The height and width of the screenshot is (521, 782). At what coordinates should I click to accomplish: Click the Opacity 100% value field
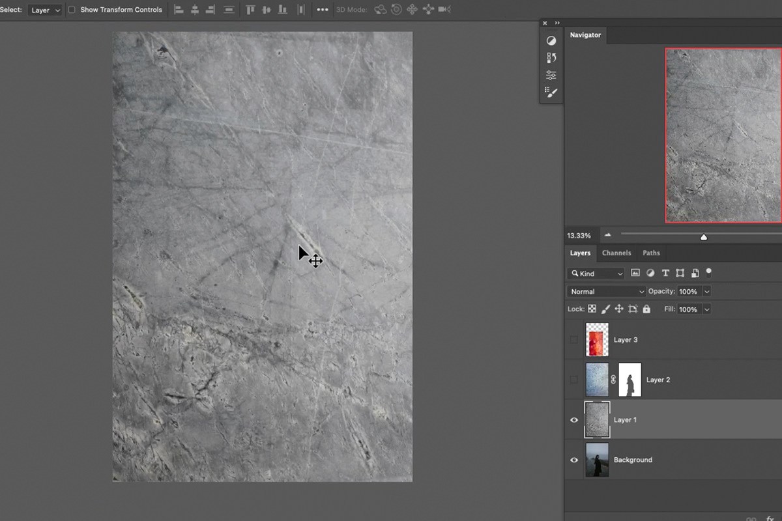tap(688, 292)
